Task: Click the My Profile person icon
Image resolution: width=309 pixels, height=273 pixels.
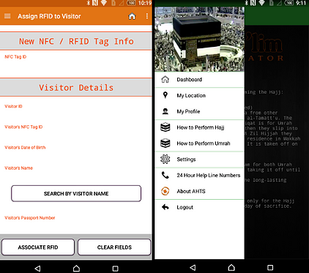Action: pyautogui.click(x=165, y=111)
